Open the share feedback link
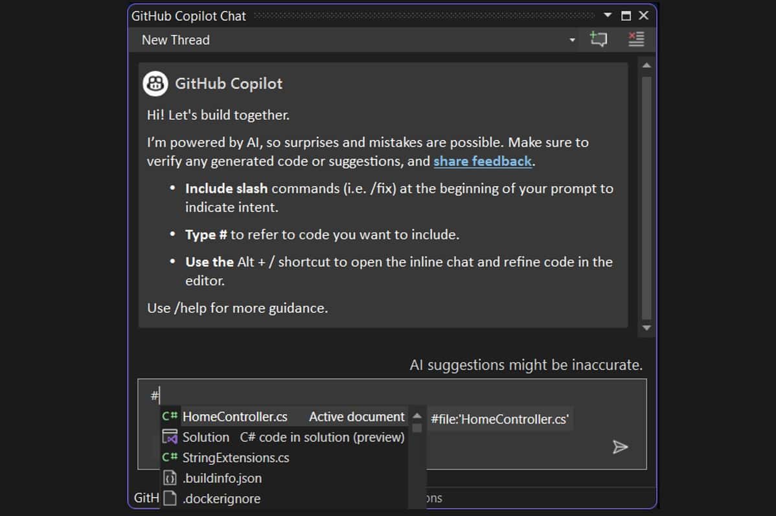Screen dimensions: 776x516 (482, 161)
